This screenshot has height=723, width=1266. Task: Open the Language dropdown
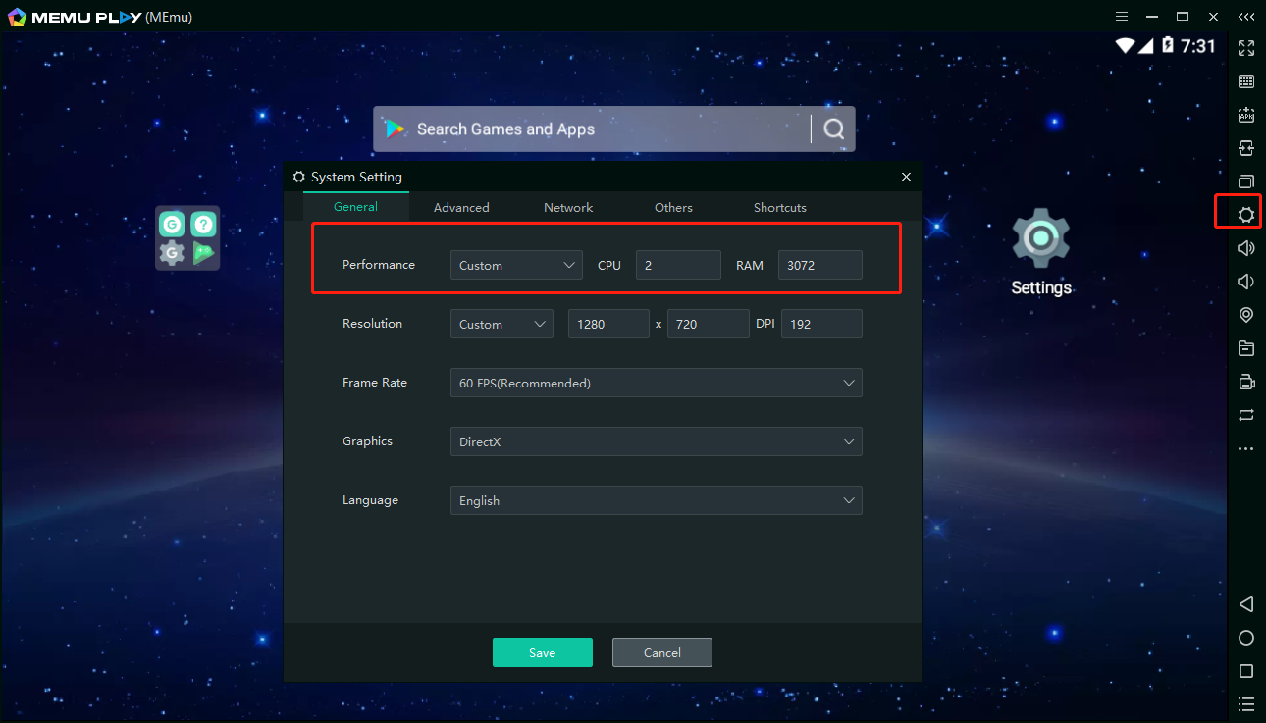(x=656, y=500)
